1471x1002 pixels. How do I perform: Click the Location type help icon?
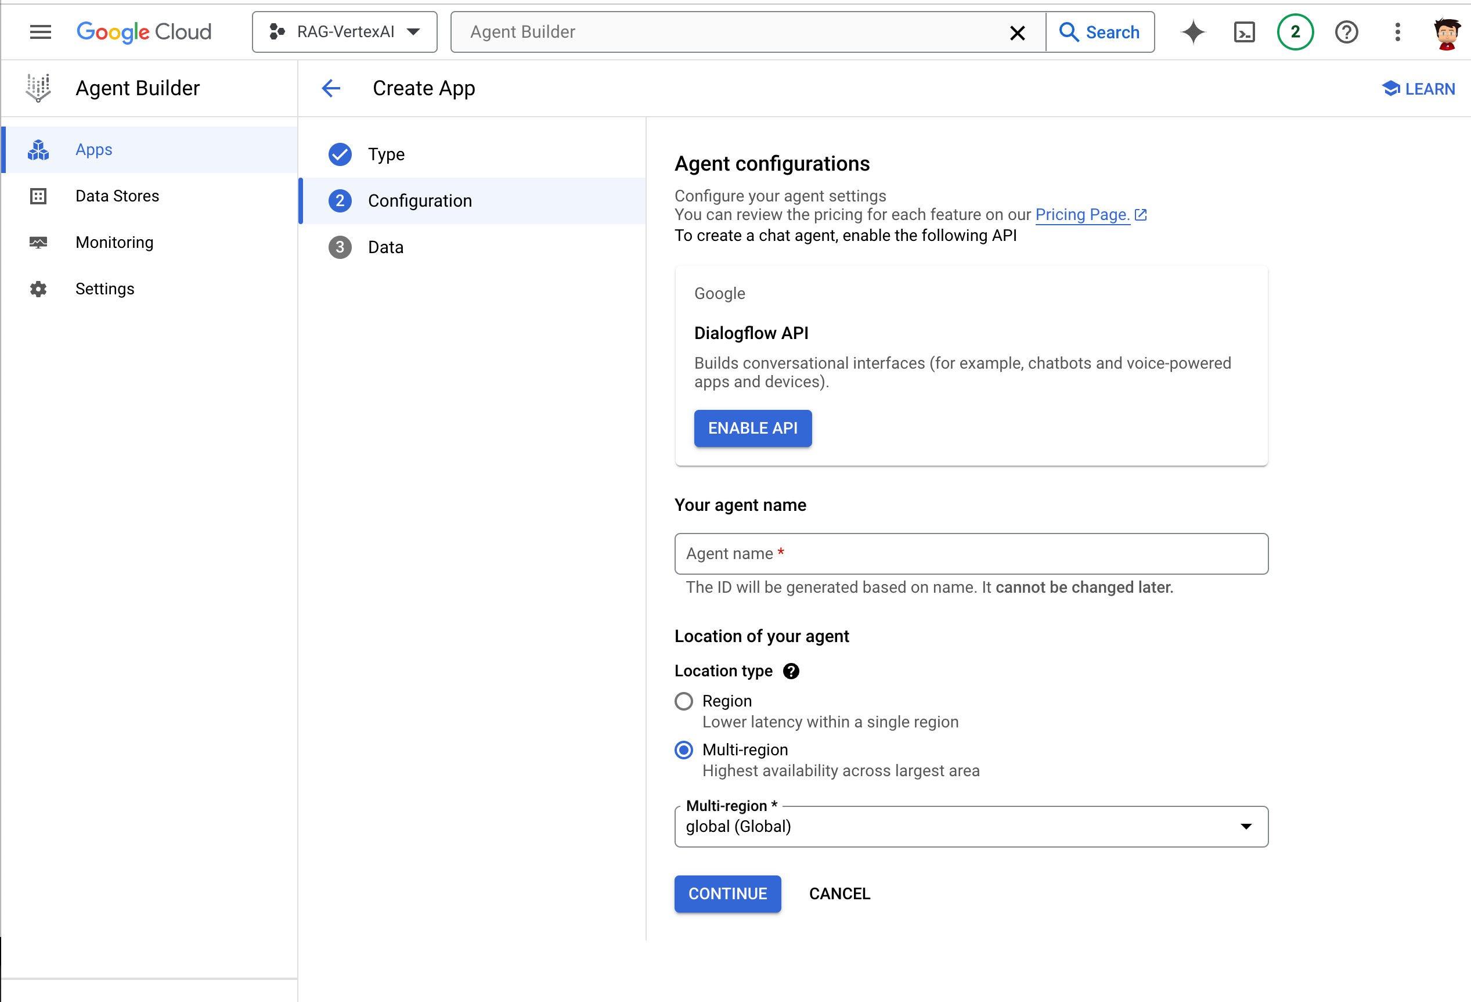click(x=791, y=671)
